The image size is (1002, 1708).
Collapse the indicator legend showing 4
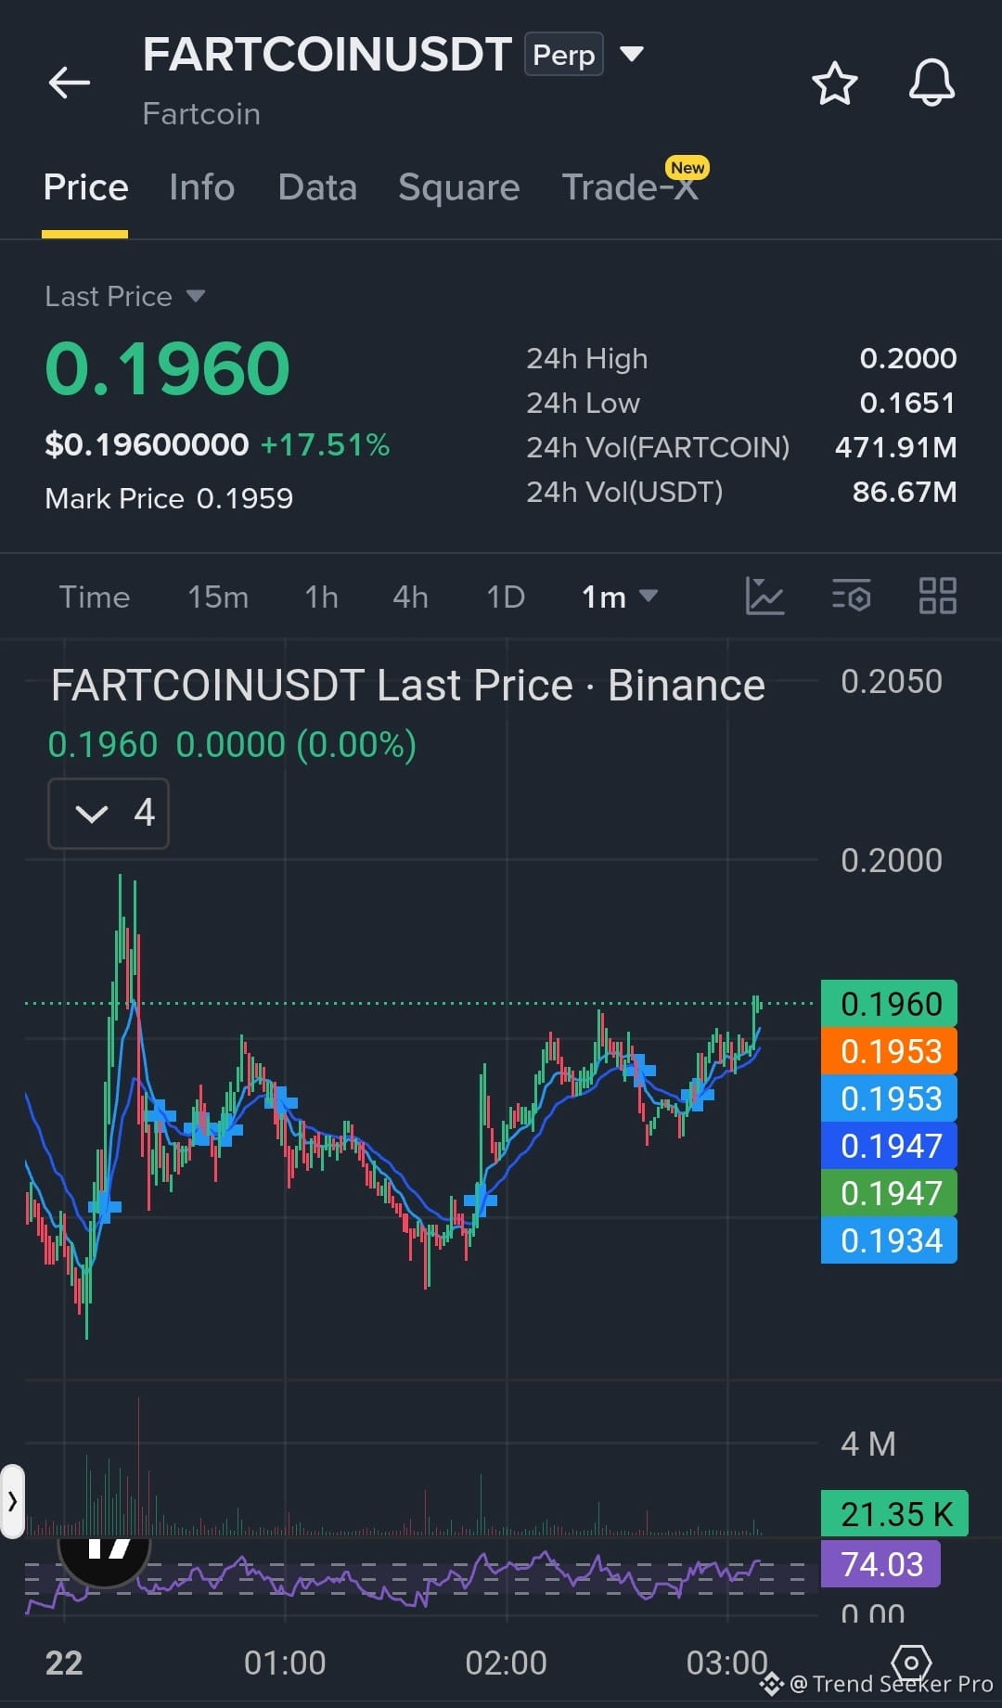tap(109, 814)
